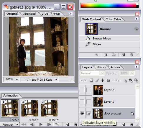The height and width of the screenshot is (128, 143).
Task: Play the animation
Action: tap(41, 124)
